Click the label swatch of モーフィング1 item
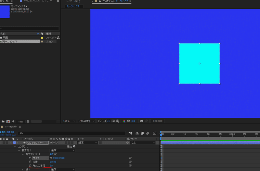This screenshot has width=260, height=171. [42, 42]
